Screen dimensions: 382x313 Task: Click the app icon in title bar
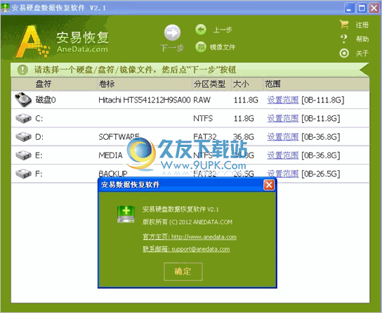click(x=5, y=8)
